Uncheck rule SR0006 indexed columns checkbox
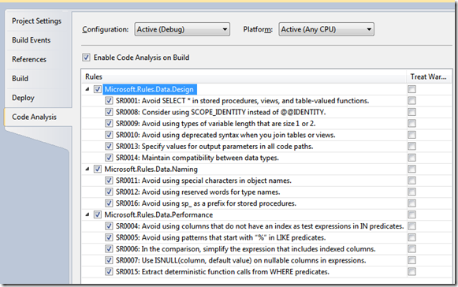The width and height of the screenshot is (458, 287). tap(109, 248)
